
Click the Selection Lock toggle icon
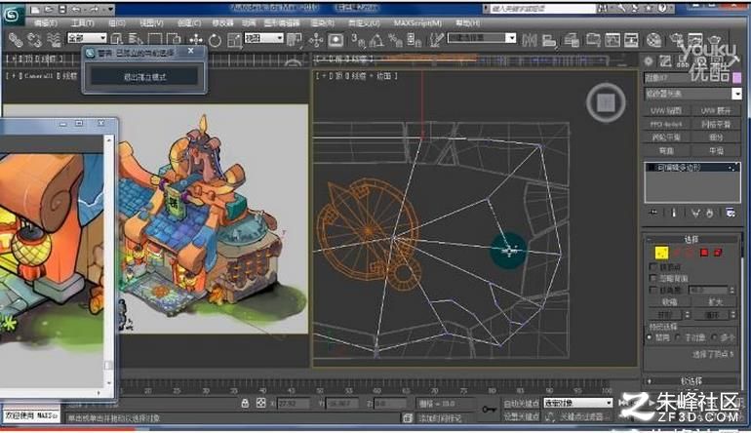tap(245, 404)
